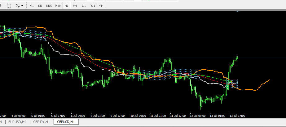Click the '10 Jul 09:00' time label
This screenshot has height=127, width=286.
click(x=138, y=116)
